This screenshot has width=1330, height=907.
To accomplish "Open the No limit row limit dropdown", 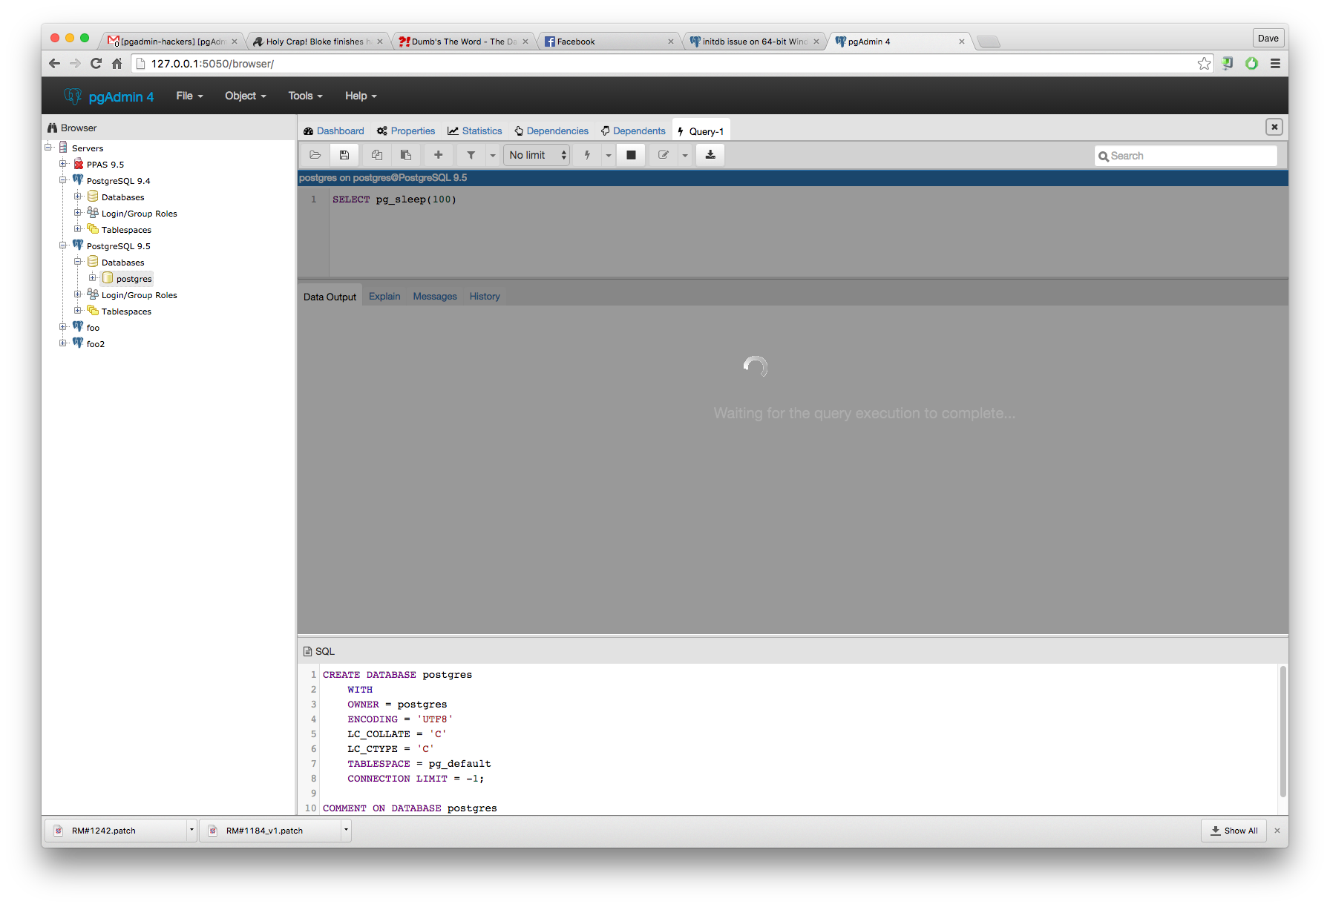I will [x=537, y=155].
